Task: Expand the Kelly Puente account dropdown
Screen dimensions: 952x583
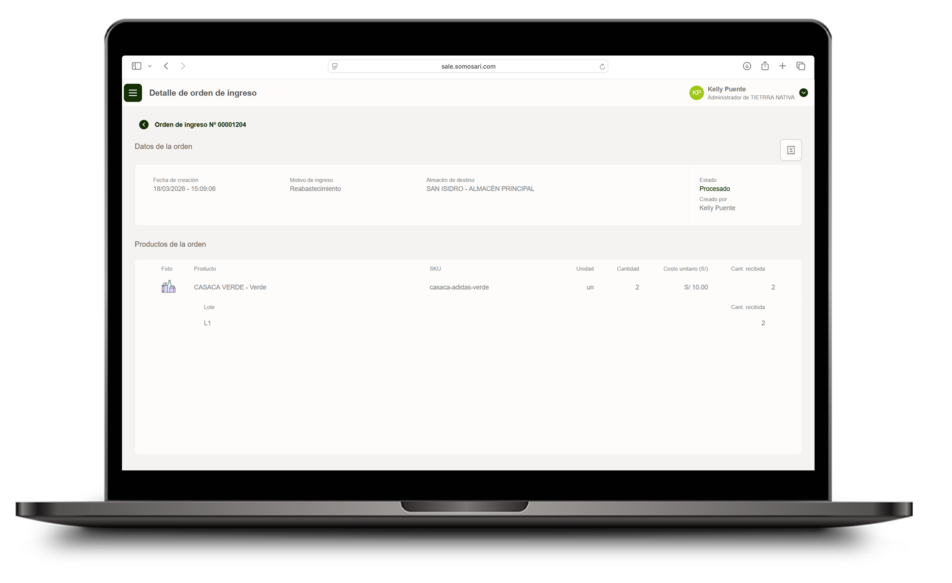Action: pyautogui.click(x=804, y=93)
